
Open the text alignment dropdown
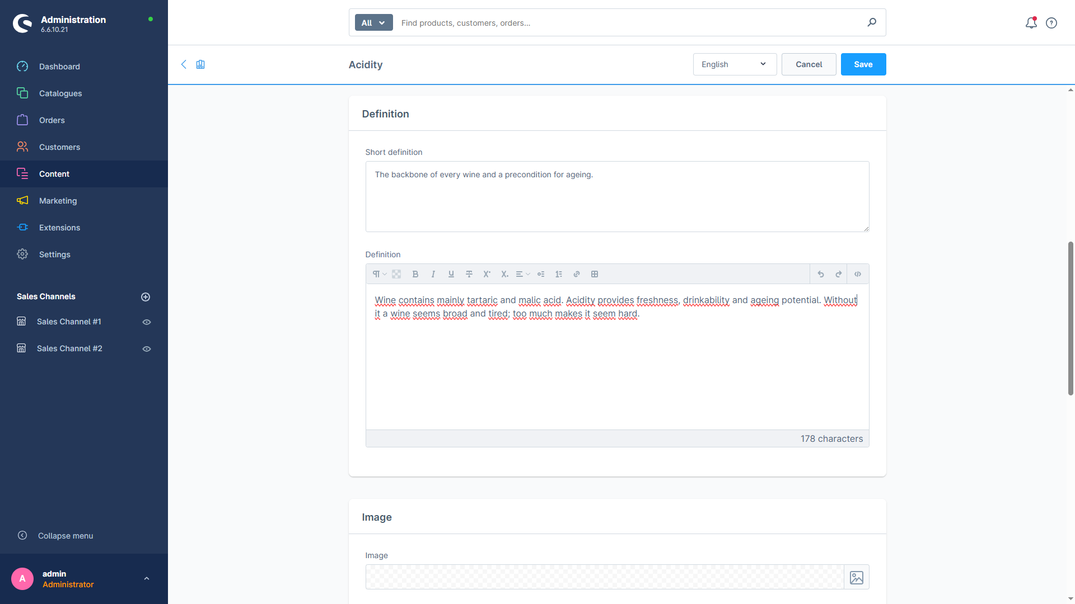click(x=523, y=274)
